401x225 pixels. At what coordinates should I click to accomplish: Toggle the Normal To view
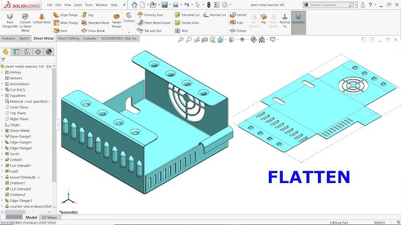(x=285, y=21)
